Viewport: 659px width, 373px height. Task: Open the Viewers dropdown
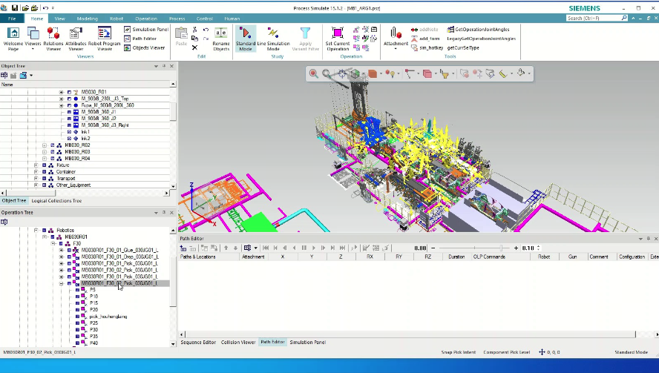[x=33, y=37]
